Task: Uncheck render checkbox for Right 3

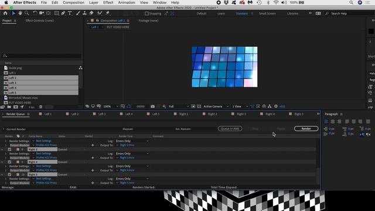Action: [x=9, y=149]
